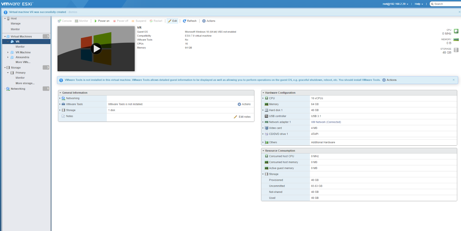Open Virtual Machines in the navigator
The image size is (461, 231).
pyautogui.click(x=21, y=36)
